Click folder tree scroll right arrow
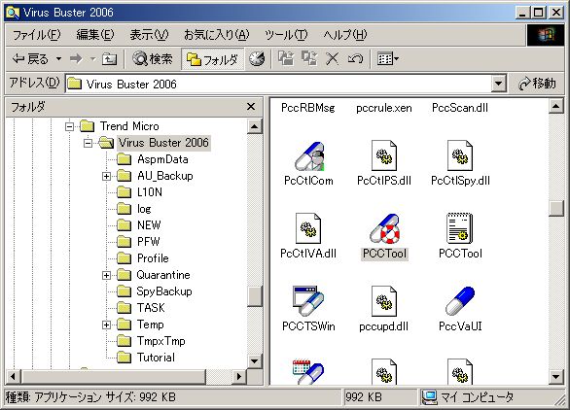The width and height of the screenshot is (570, 410). point(239,377)
